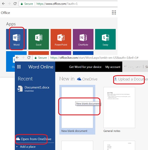Click Upload a Document
The image size is (148, 150).
131,79
